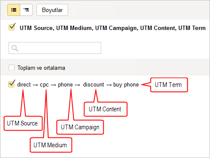Enable the Toplam ve ortalama checkbox

12,68
